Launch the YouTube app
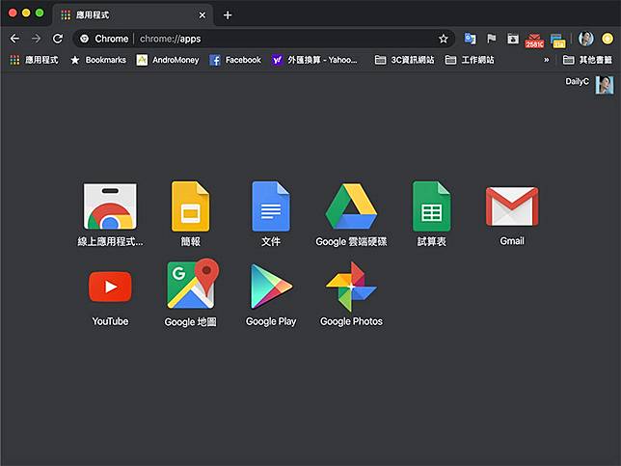 tap(110, 287)
